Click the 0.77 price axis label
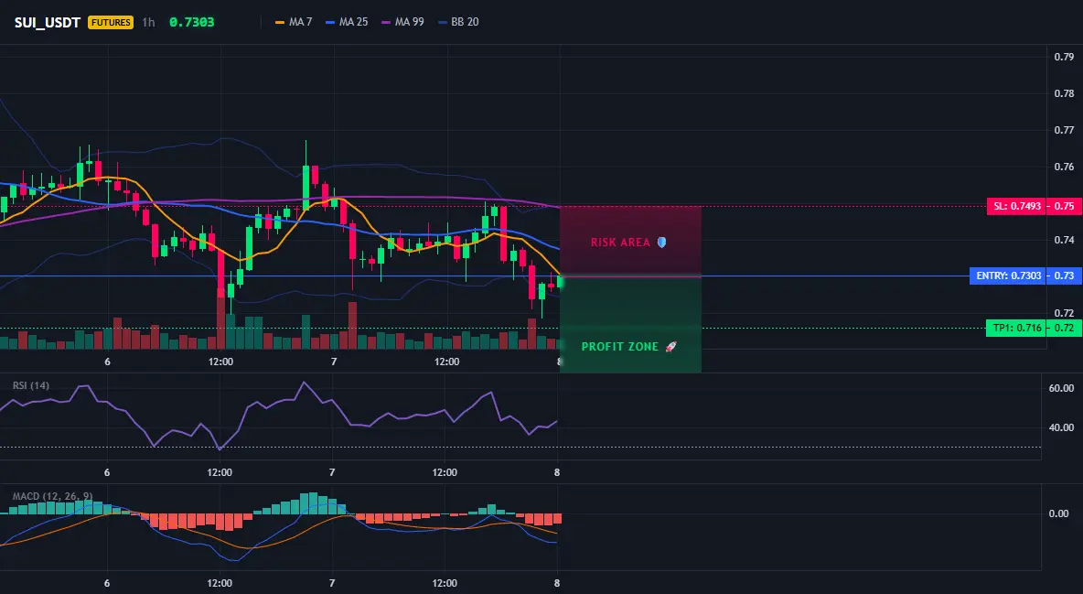Viewport: 1083px width, 594px height. tap(1064, 130)
